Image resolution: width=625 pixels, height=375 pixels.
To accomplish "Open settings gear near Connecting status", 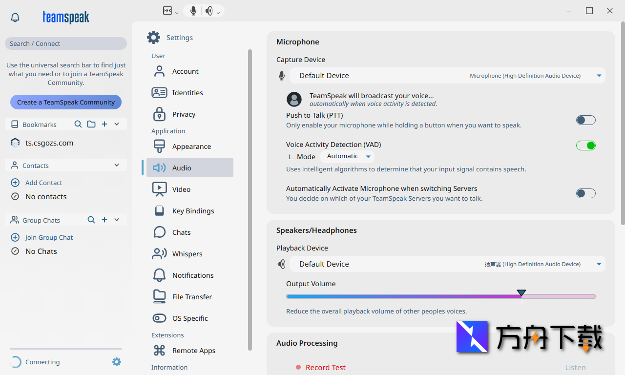I will [116, 362].
